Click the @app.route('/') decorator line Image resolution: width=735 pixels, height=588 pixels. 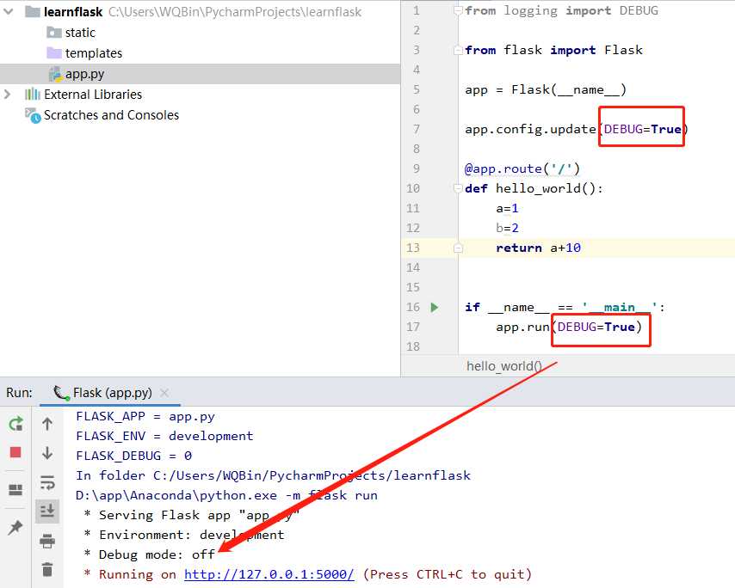522,168
